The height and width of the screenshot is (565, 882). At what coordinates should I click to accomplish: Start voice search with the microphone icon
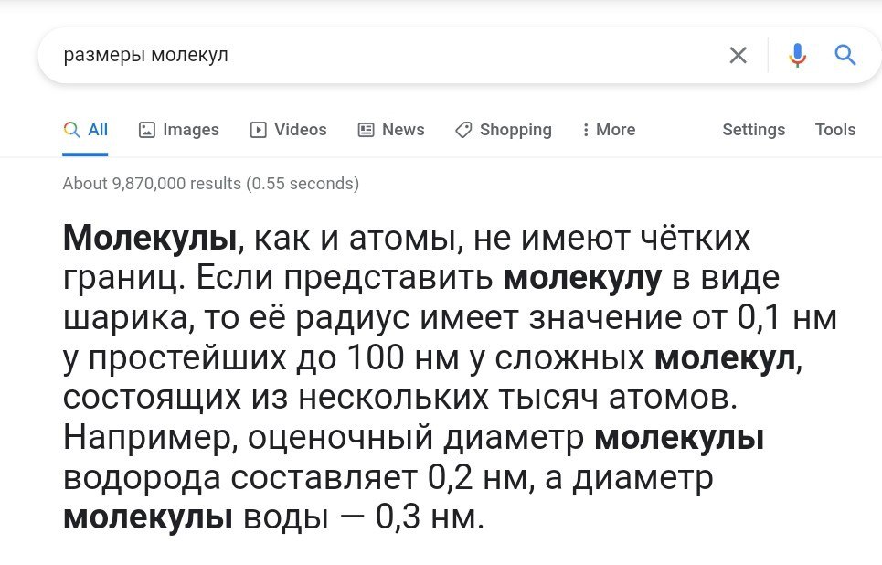[798, 56]
